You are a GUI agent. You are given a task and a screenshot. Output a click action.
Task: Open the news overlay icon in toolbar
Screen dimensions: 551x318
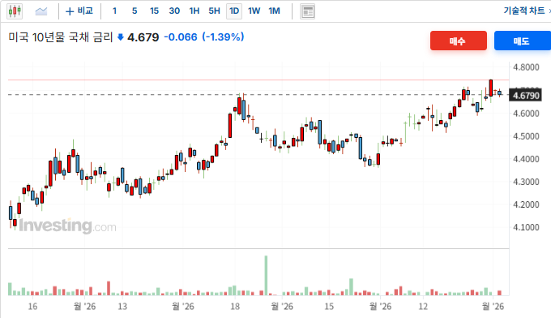[307, 11]
